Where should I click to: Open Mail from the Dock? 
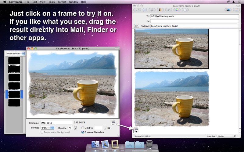tap(105, 144)
